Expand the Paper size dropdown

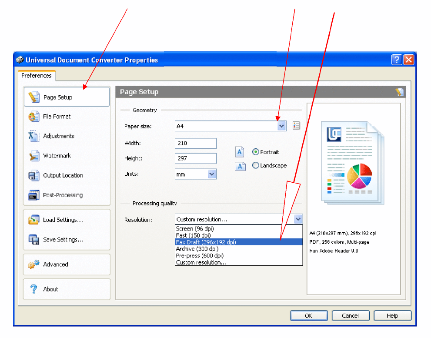click(x=282, y=126)
